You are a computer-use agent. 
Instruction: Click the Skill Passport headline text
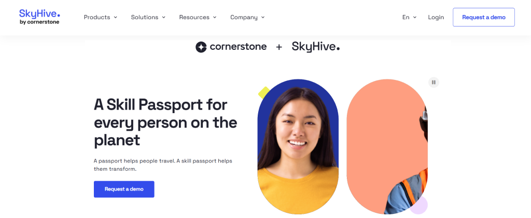tap(165, 122)
